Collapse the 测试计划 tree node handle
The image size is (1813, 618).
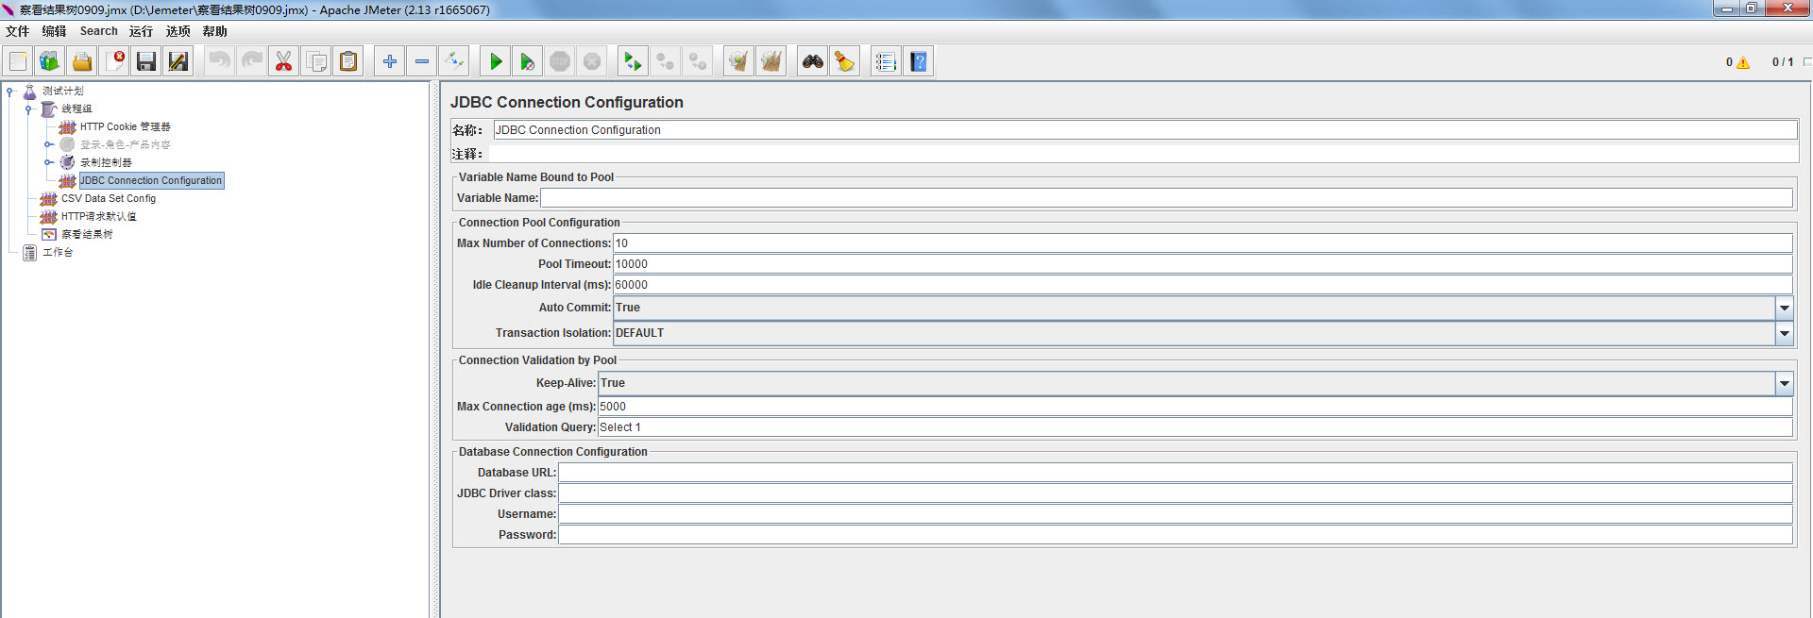point(10,92)
